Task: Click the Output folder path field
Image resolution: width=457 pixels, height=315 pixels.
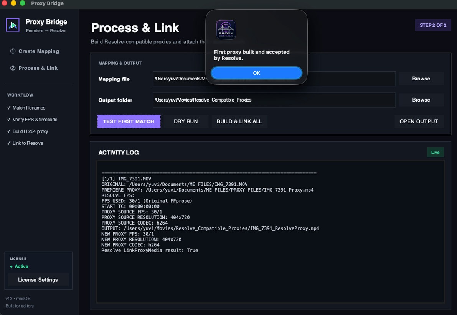Action: 274,100
